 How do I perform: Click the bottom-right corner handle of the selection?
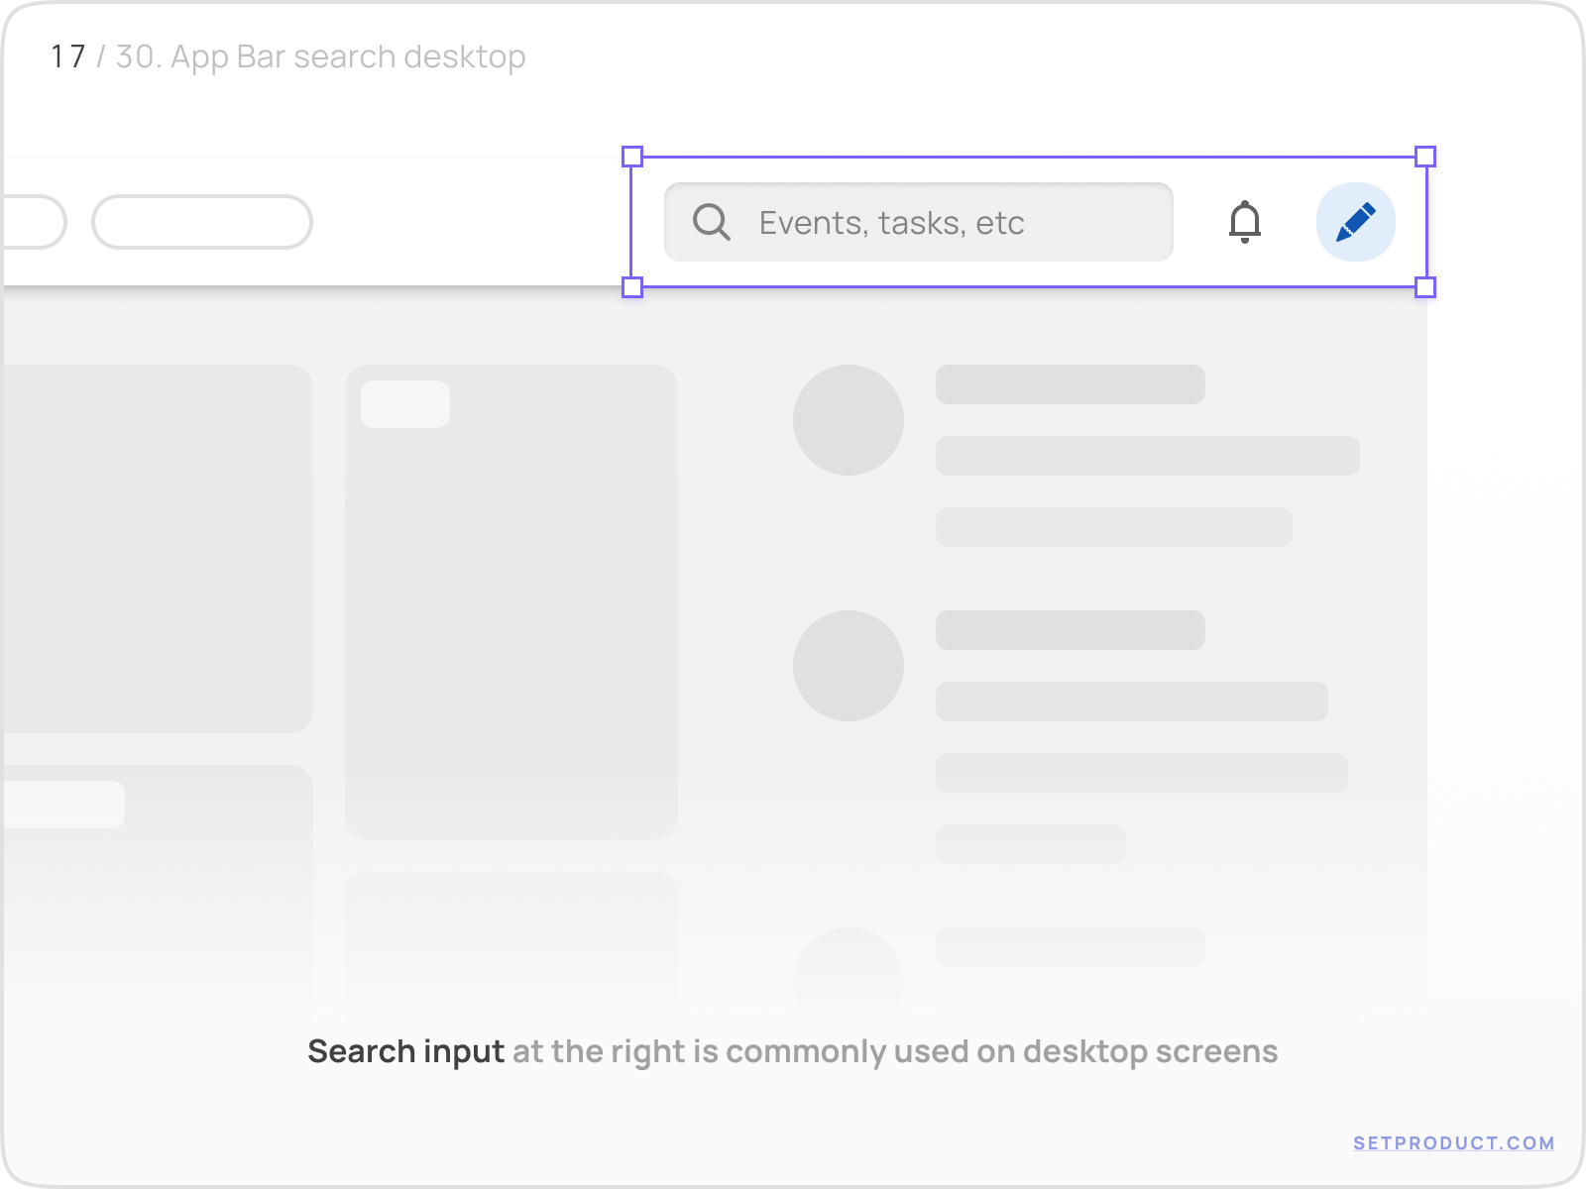click(x=1425, y=288)
